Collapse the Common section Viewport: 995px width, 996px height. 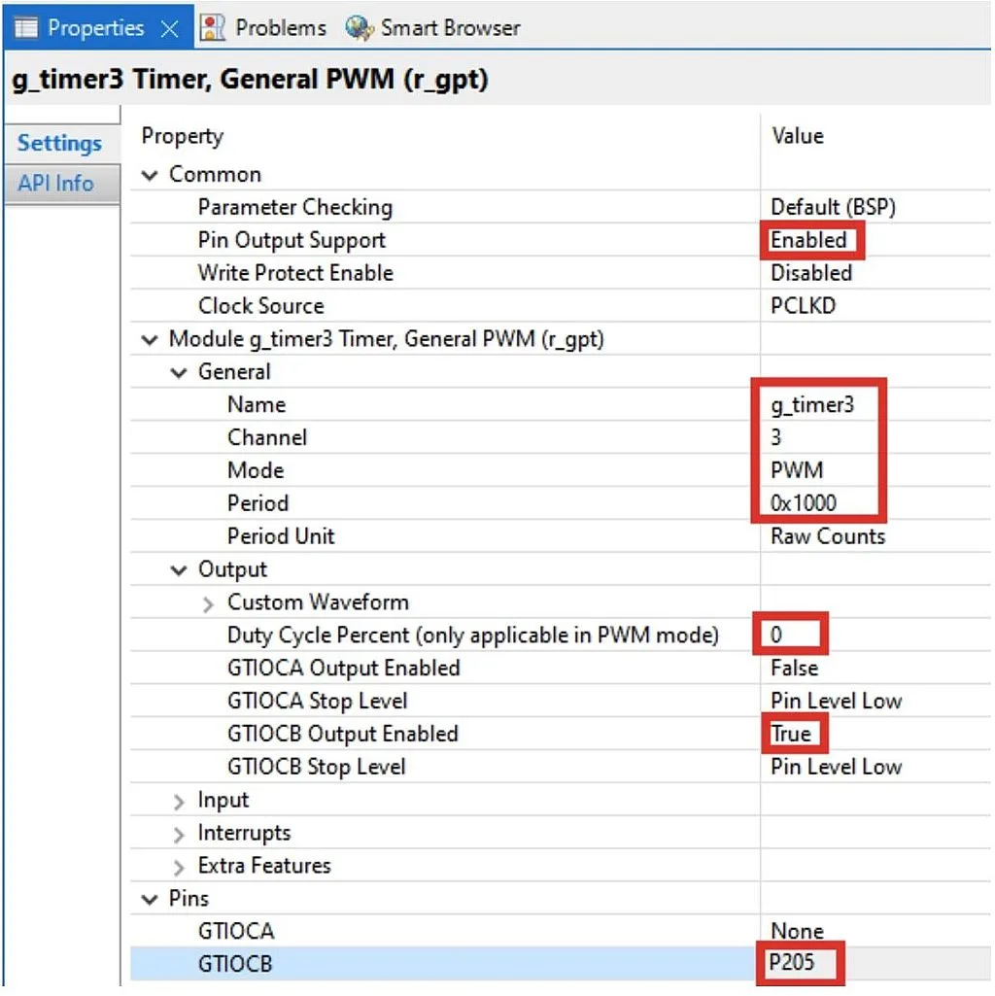tap(151, 174)
